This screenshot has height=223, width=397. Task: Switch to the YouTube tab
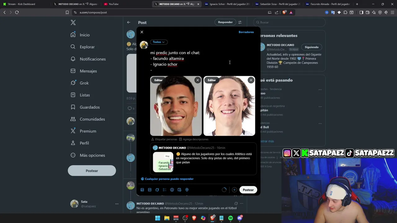(x=125, y=4)
